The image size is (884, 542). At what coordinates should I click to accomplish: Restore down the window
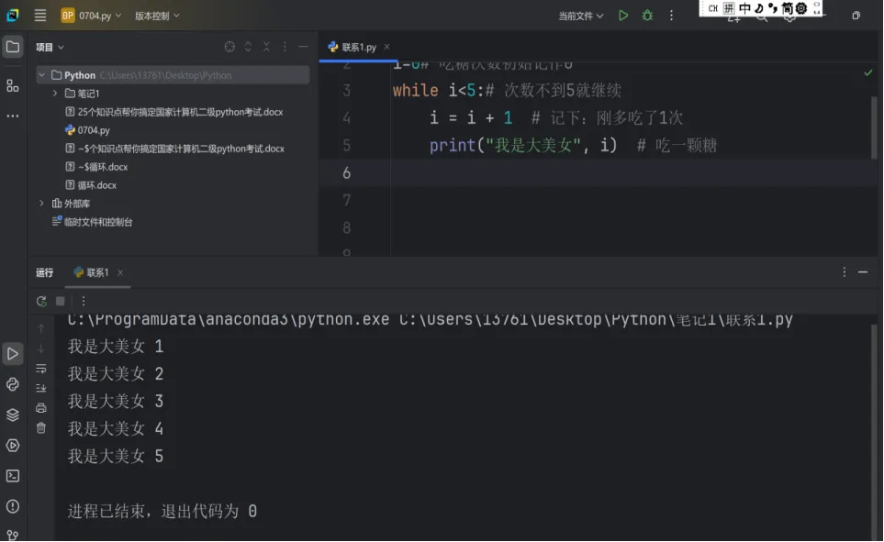(856, 16)
